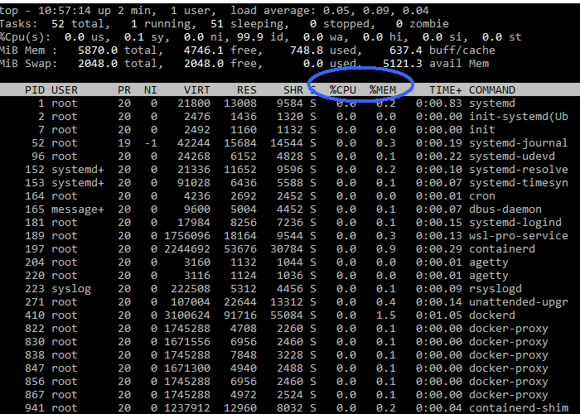The width and height of the screenshot is (580, 414).
Task: Click the containerd-shim command entry
Action: click(x=518, y=408)
